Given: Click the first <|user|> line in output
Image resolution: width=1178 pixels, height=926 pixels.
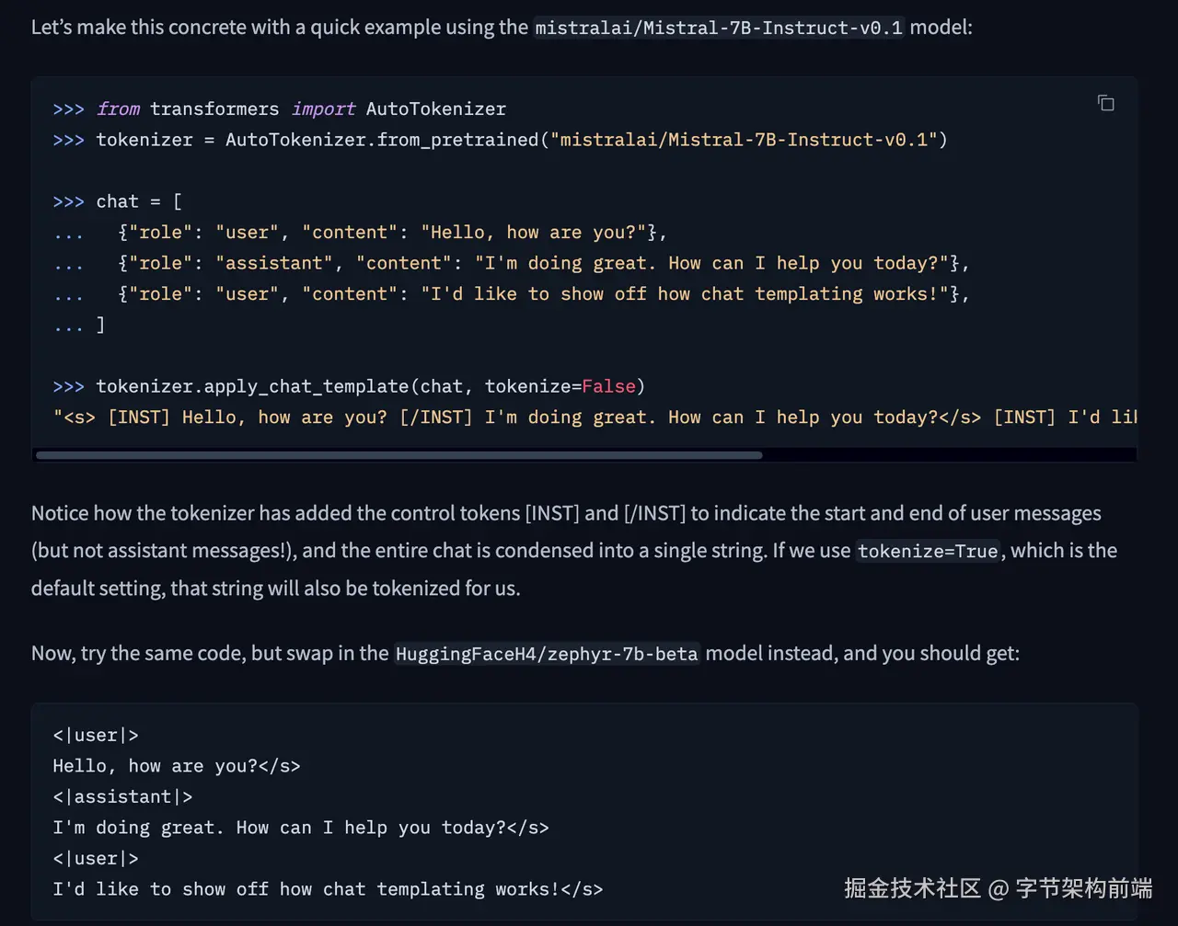Looking at the screenshot, I should click(96, 736).
